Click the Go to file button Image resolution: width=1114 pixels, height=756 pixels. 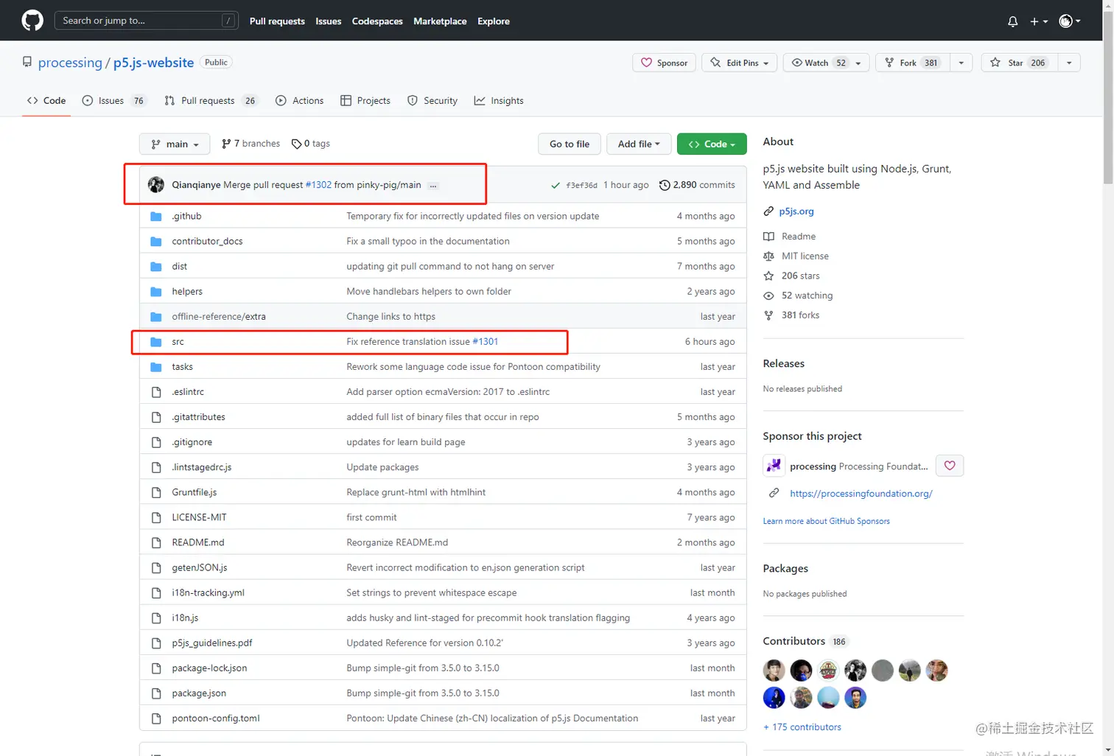[569, 144]
